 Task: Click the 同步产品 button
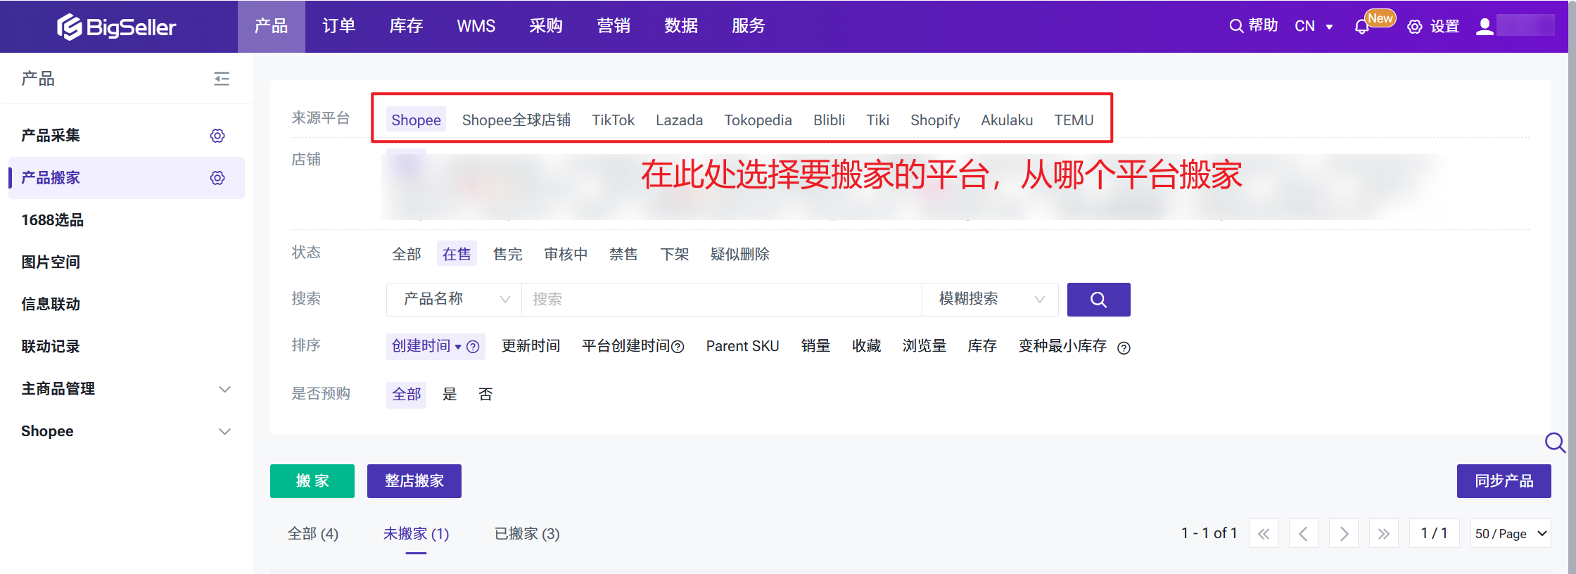point(1504,481)
